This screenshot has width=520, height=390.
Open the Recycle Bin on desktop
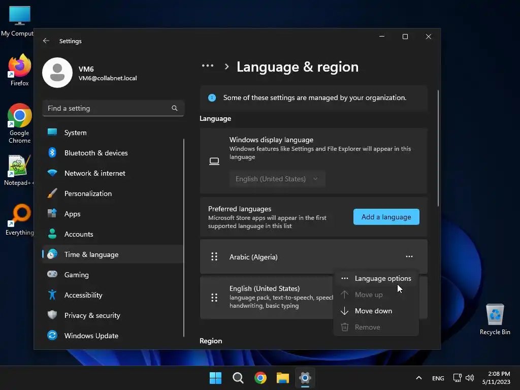tap(495, 319)
